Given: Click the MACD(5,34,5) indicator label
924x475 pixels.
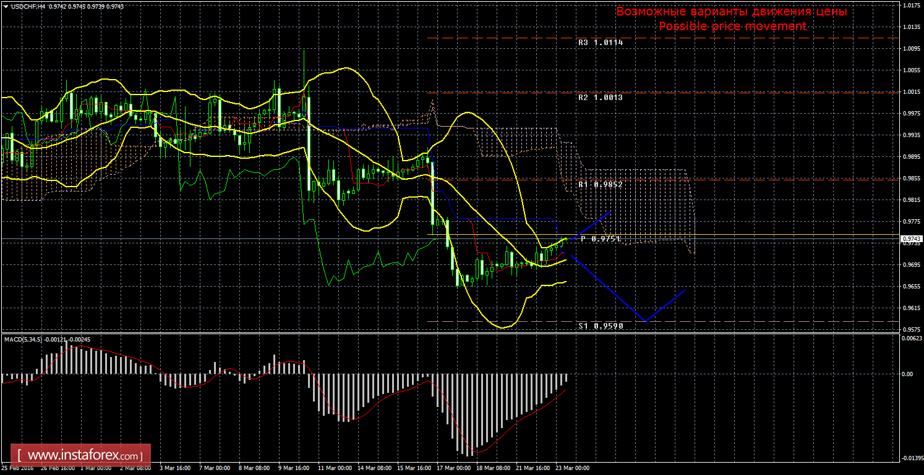Looking at the screenshot, I should (x=25, y=339).
